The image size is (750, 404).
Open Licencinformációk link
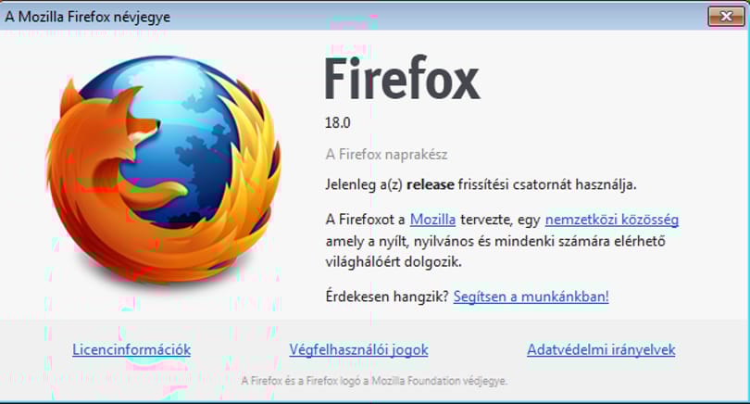(131, 350)
